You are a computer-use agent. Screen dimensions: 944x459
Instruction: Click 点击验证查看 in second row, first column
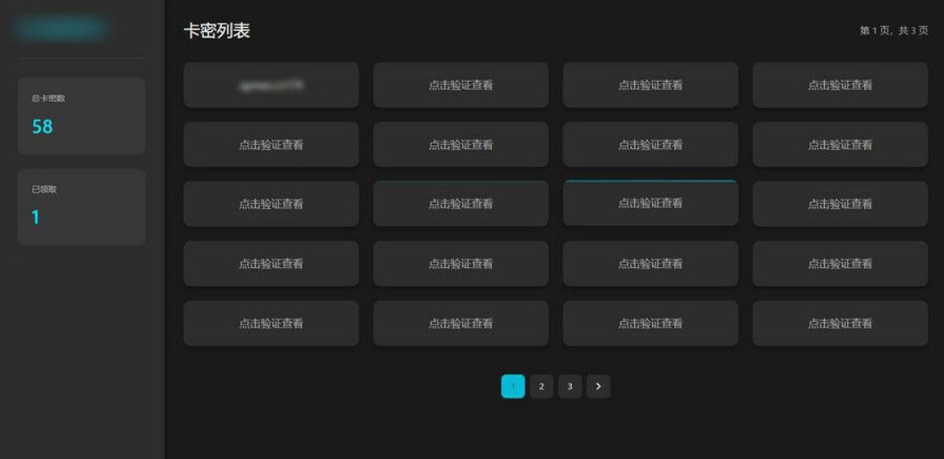(x=271, y=145)
